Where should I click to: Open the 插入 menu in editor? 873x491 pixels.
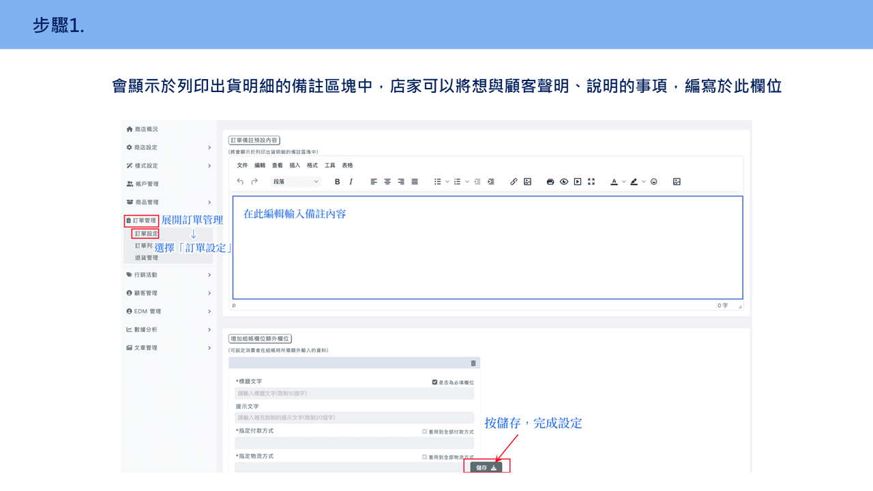(295, 165)
